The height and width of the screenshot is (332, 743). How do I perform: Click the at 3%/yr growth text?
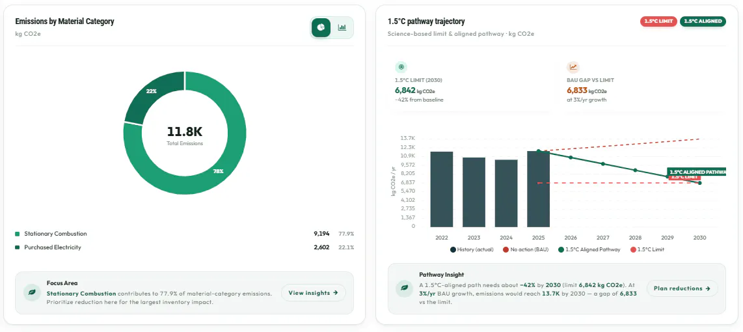(587, 100)
